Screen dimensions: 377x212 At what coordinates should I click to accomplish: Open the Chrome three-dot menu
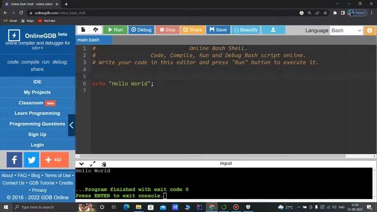coord(372,13)
